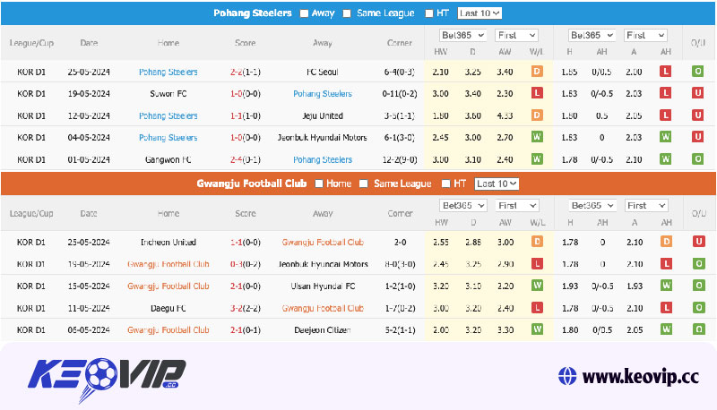Click score 2-4(0-1) of Gangwon FC match
Viewport: 717px width, 410px height.
pos(245,160)
